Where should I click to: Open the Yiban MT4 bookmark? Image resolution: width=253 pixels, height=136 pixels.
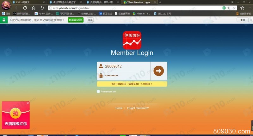pos(141,14)
